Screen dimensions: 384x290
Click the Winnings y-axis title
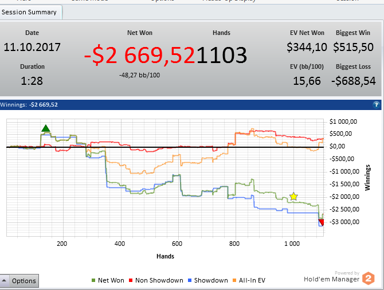(367, 178)
